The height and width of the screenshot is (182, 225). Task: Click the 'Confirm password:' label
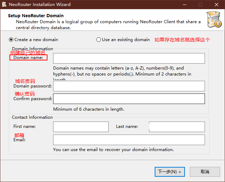33,99
